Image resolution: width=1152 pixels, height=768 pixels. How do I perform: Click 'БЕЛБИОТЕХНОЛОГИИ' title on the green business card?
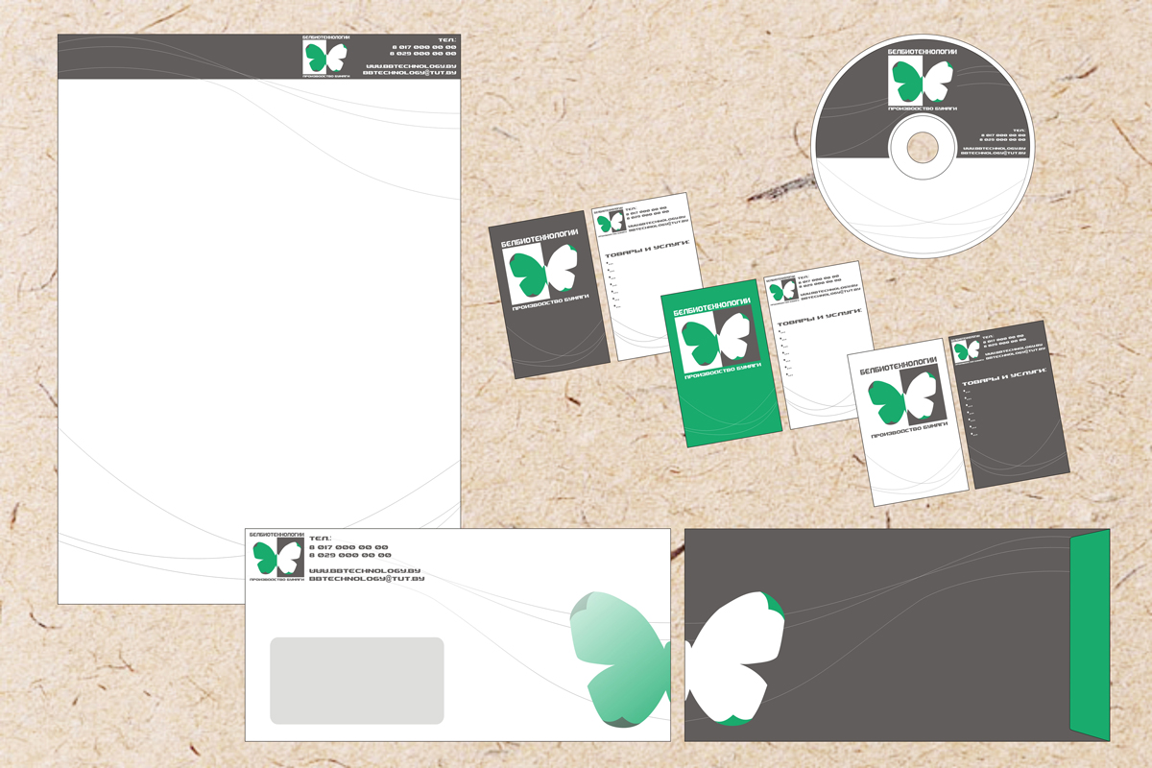pyautogui.click(x=710, y=307)
